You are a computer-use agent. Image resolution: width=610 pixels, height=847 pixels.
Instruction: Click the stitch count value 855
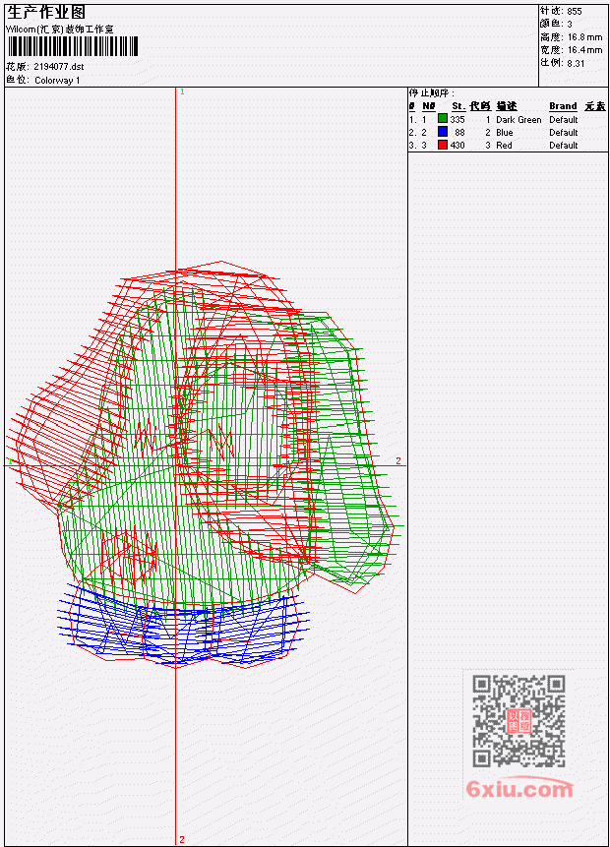tap(575, 11)
